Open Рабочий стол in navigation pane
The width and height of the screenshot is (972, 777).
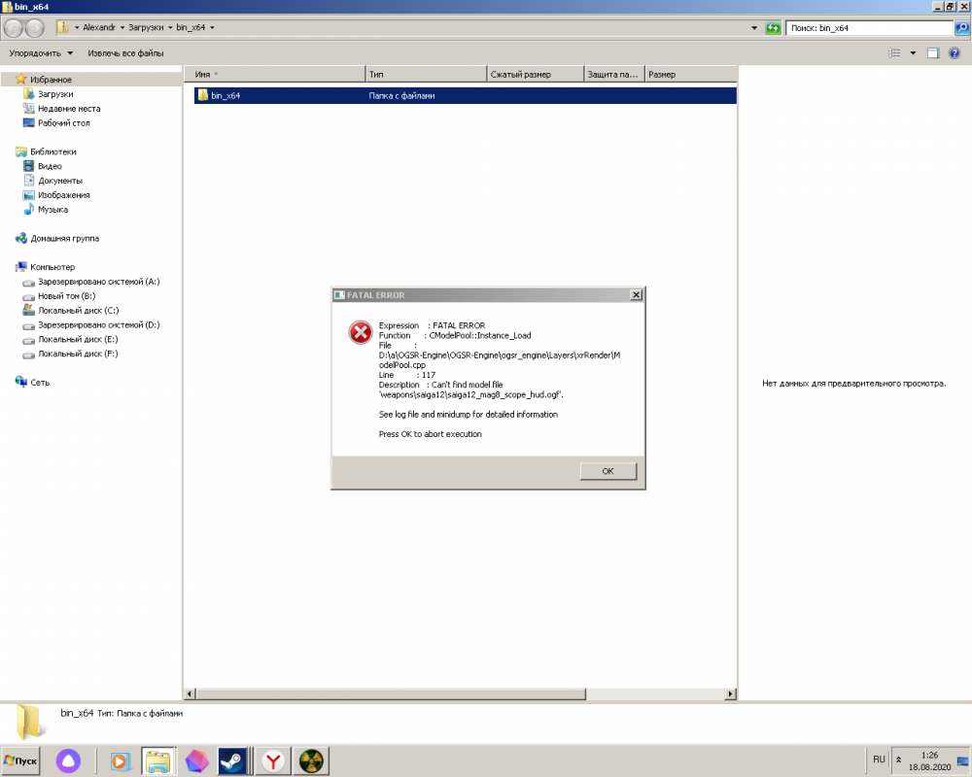tap(63, 122)
